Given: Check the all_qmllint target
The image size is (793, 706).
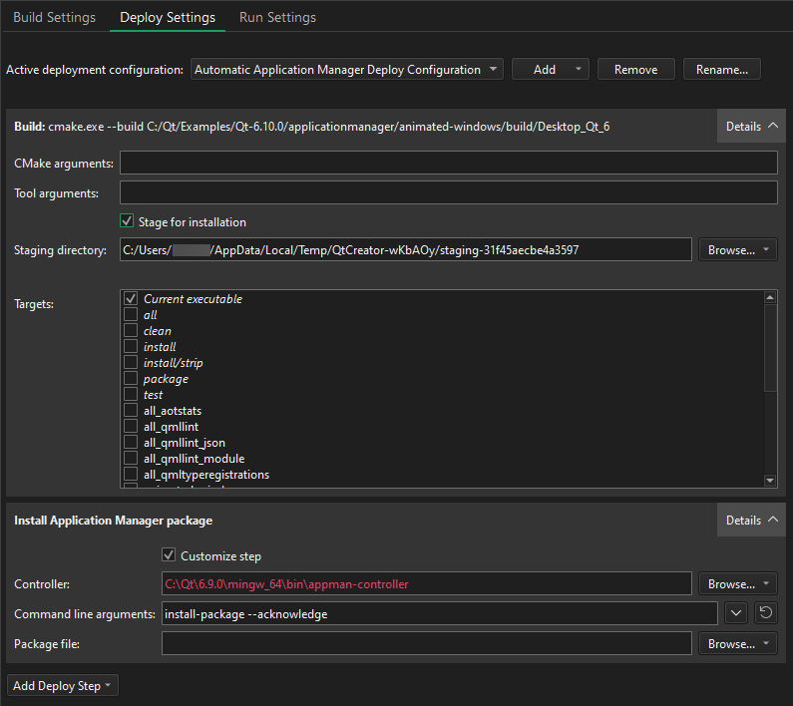Looking at the screenshot, I should point(131,427).
